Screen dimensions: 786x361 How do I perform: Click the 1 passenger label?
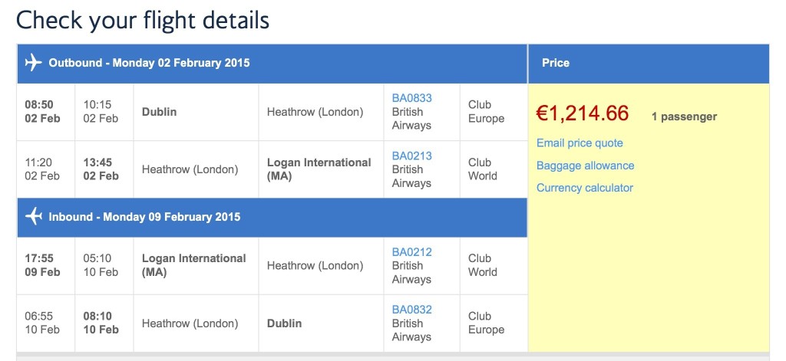click(x=684, y=117)
